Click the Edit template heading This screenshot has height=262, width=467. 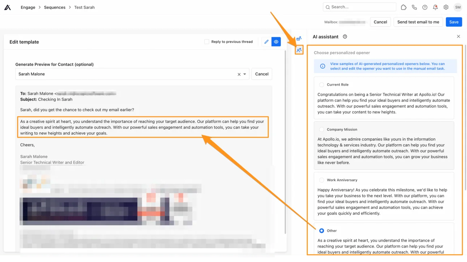coord(24,42)
